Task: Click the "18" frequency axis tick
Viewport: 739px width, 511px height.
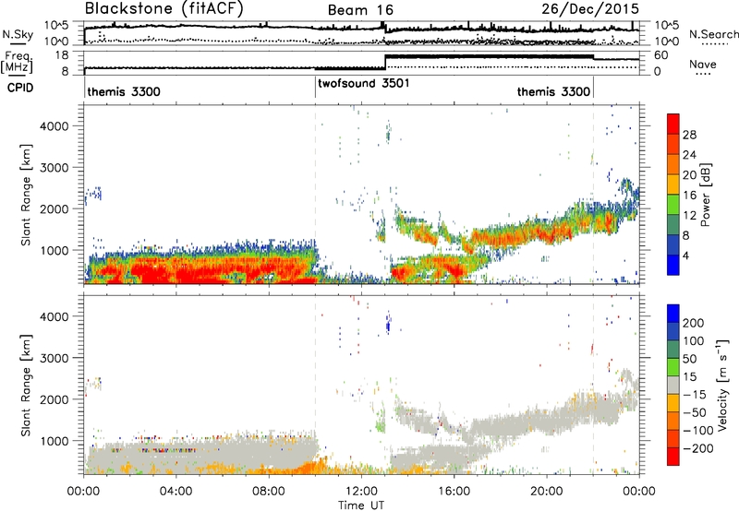Action: [62, 55]
